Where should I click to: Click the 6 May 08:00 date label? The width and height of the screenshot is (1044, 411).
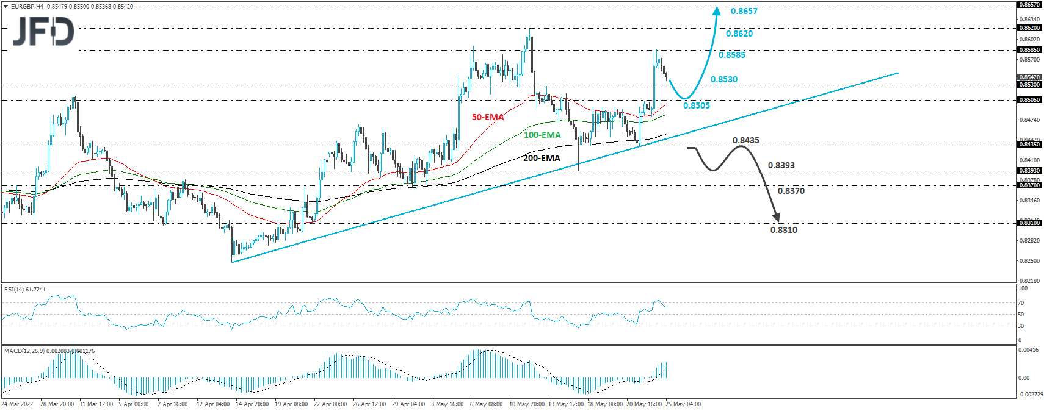tap(487, 404)
